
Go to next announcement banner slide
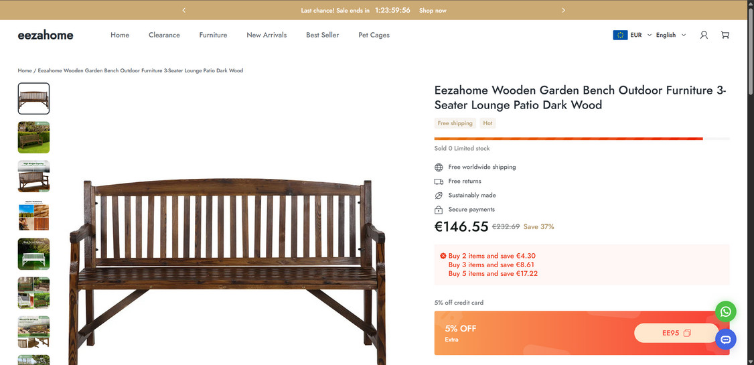pyautogui.click(x=564, y=10)
